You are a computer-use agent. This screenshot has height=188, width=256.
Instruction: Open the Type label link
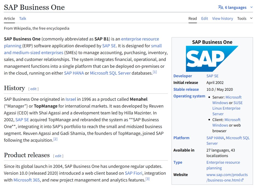[178, 162]
